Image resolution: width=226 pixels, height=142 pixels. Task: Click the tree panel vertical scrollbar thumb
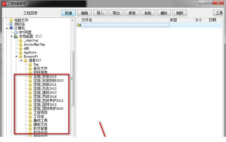(72, 79)
